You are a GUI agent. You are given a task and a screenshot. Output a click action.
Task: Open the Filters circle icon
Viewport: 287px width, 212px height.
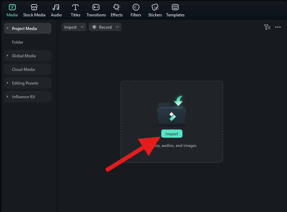click(136, 7)
